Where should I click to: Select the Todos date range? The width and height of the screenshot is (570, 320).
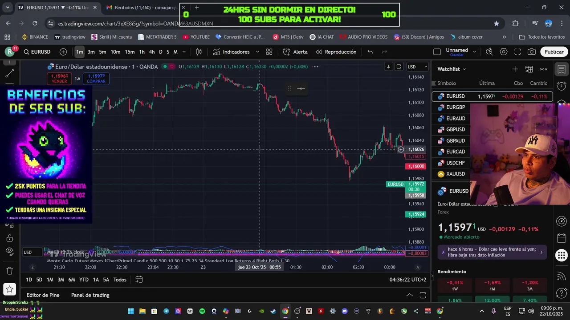click(x=120, y=280)
